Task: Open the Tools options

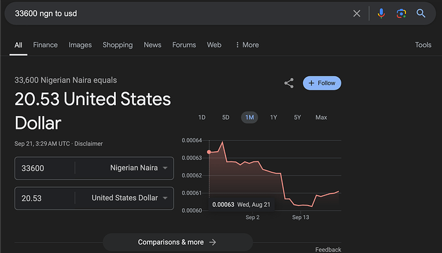Action: pos(423,45)
